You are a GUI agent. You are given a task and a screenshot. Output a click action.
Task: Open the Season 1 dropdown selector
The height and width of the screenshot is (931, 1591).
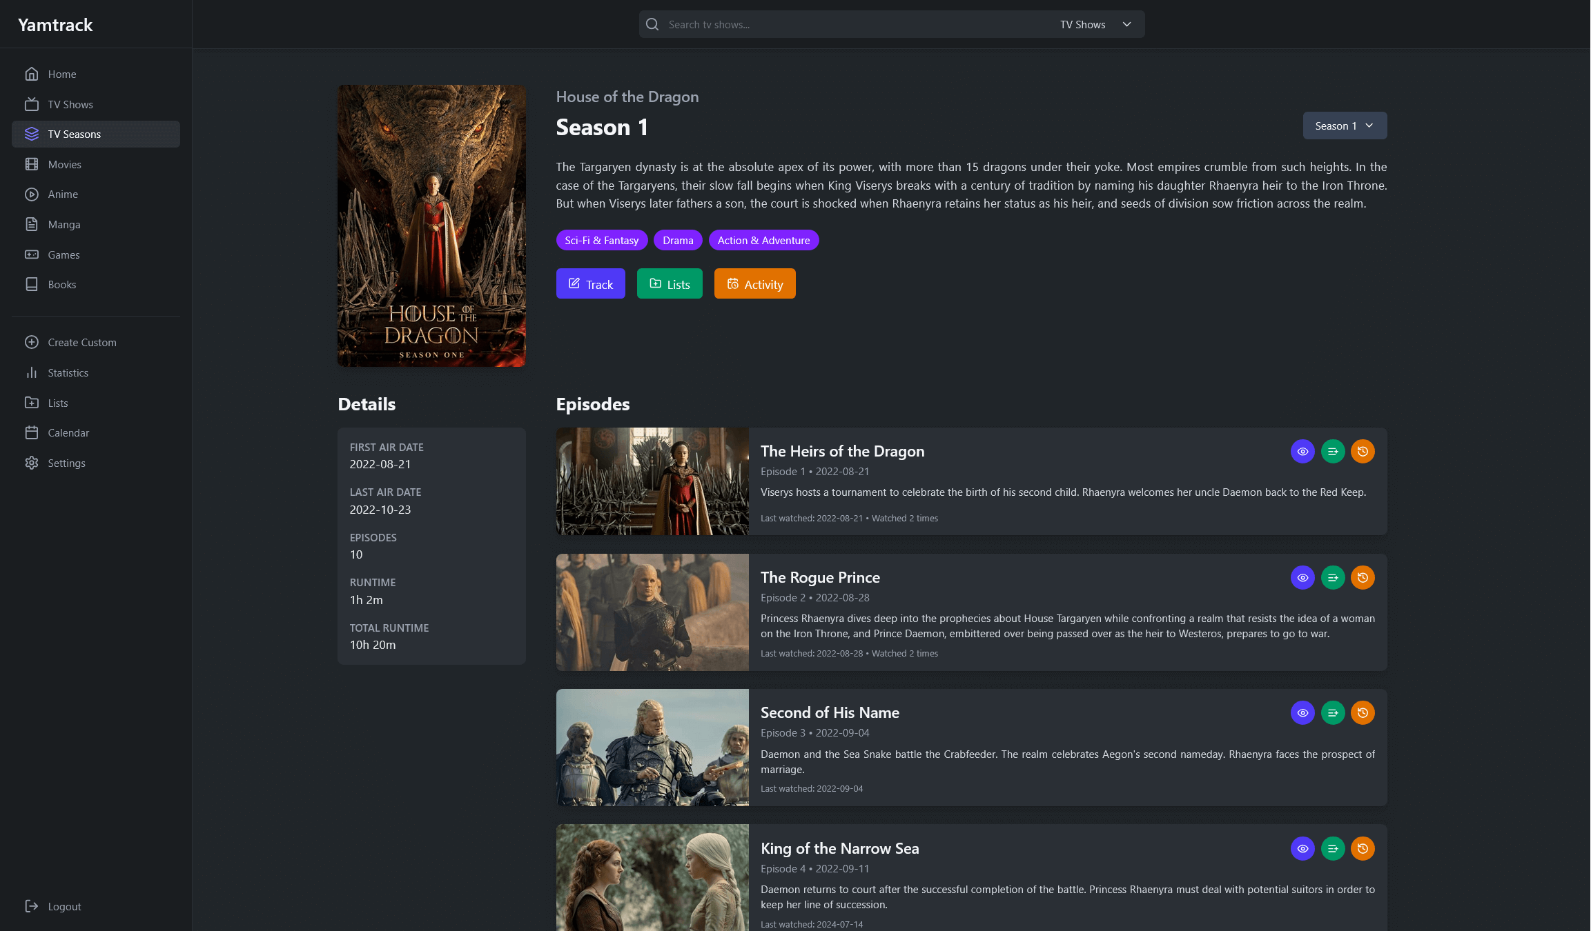[x=1344, y=126]
